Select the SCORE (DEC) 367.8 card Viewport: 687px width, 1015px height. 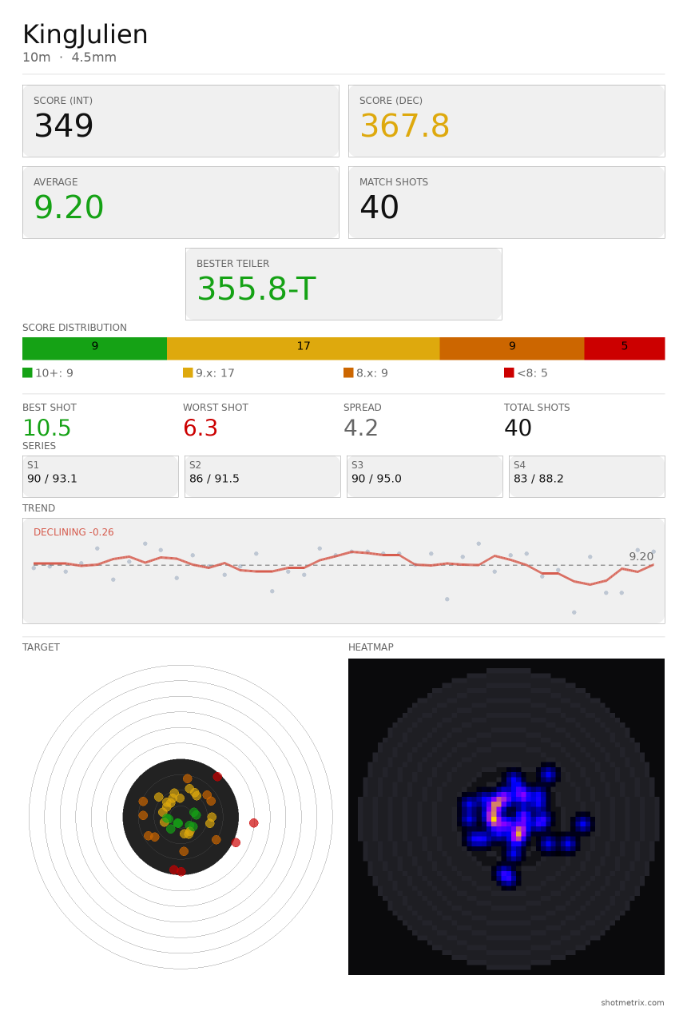coord(506,121)
